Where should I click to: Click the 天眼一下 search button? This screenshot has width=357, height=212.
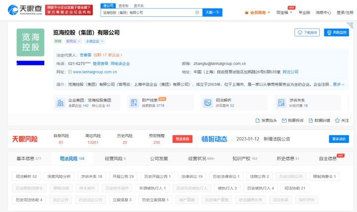212,12
